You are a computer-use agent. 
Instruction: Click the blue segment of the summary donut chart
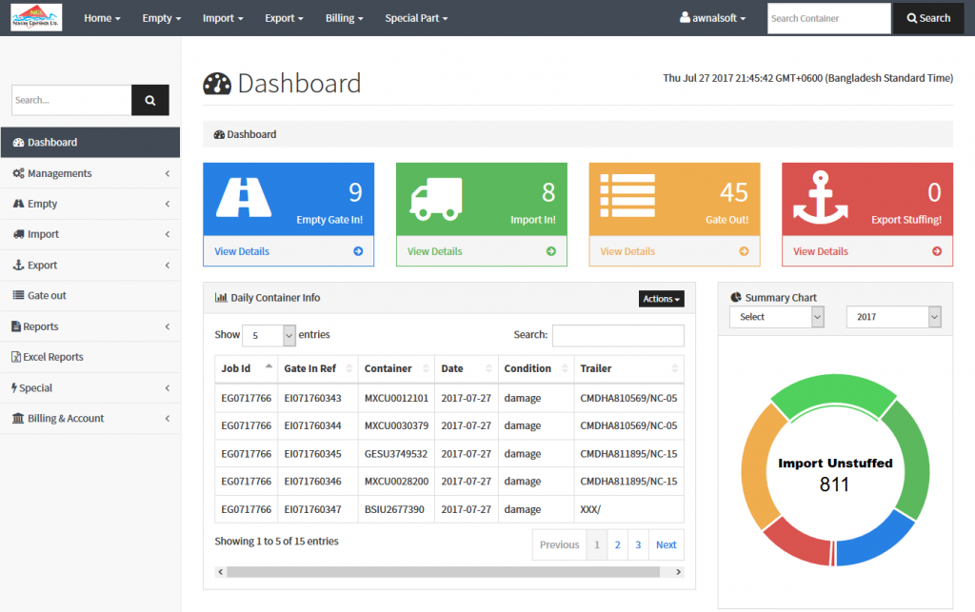(876, 542)
